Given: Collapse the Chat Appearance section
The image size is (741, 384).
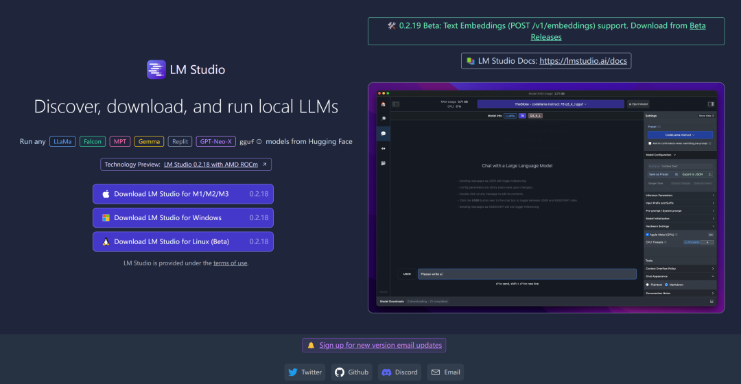Looking at the screenshot, I should pos(681,276).
